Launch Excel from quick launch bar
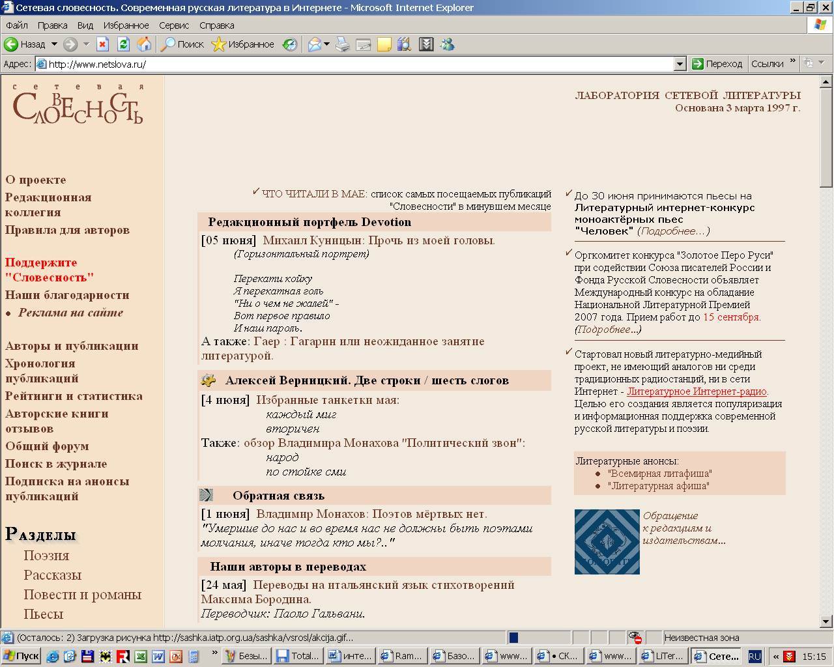The image size is (834, 667). point(140,657)
